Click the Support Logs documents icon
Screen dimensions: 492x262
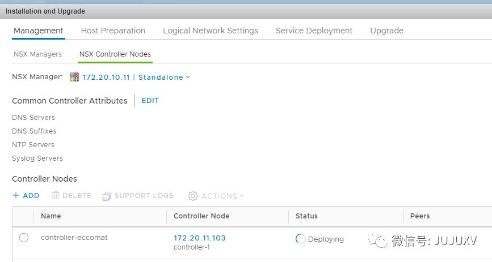pos(107,196)
